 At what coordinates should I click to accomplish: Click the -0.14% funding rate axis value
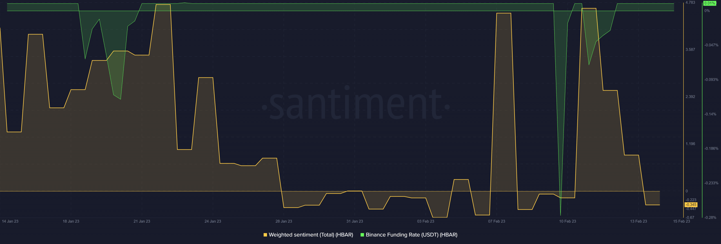coord(710,114)
